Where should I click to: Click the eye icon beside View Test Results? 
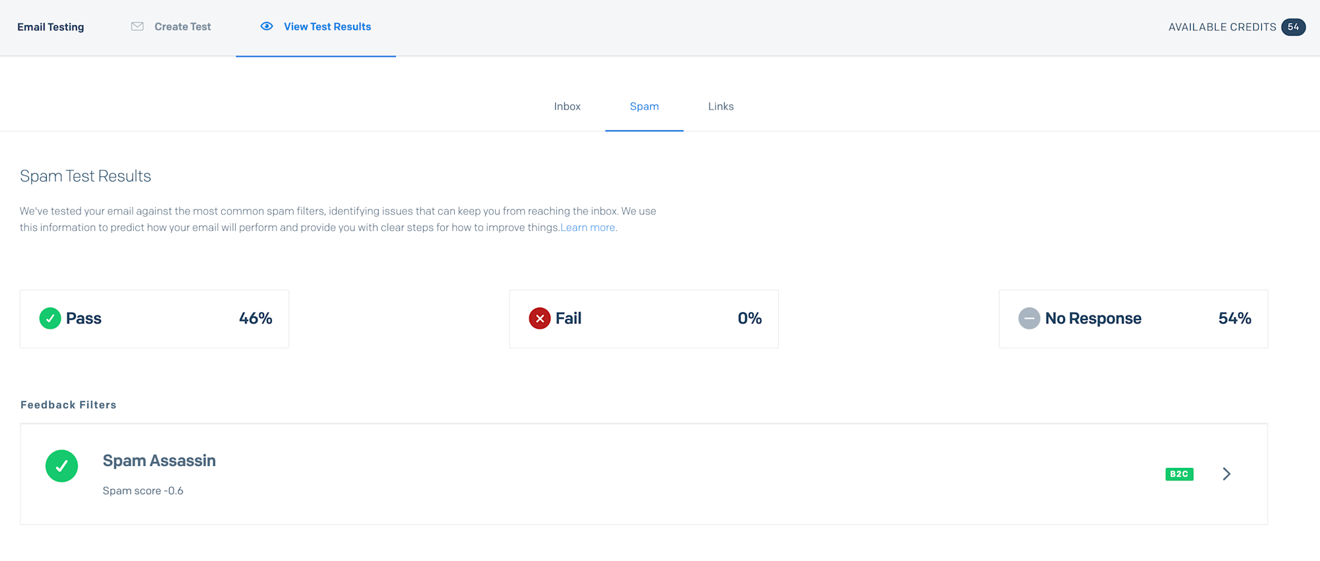(267, 26)
